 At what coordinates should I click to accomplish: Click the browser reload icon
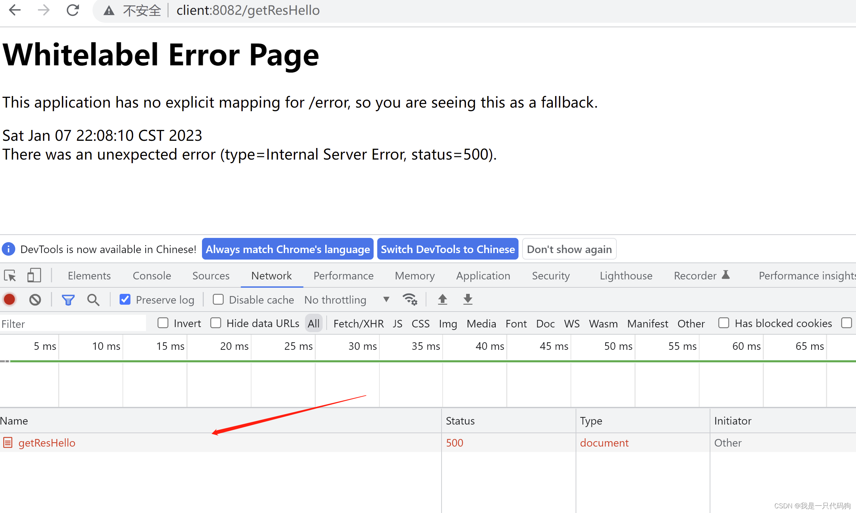73,10
